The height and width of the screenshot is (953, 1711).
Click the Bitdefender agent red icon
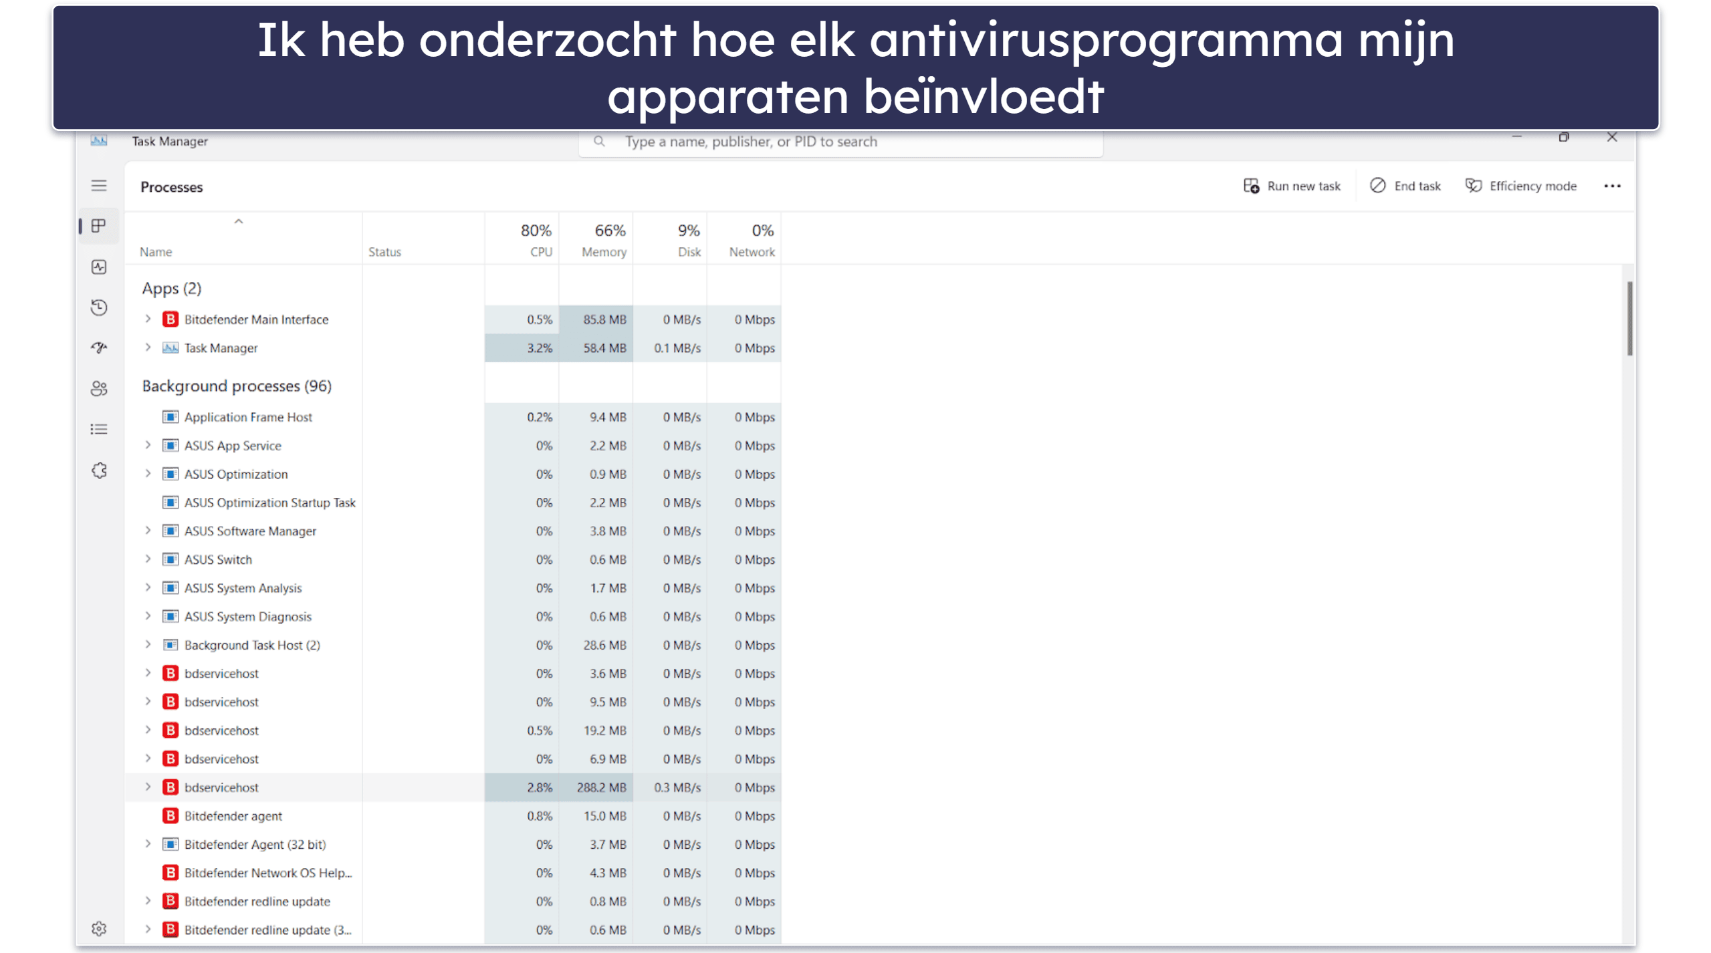tap(170, 816)
